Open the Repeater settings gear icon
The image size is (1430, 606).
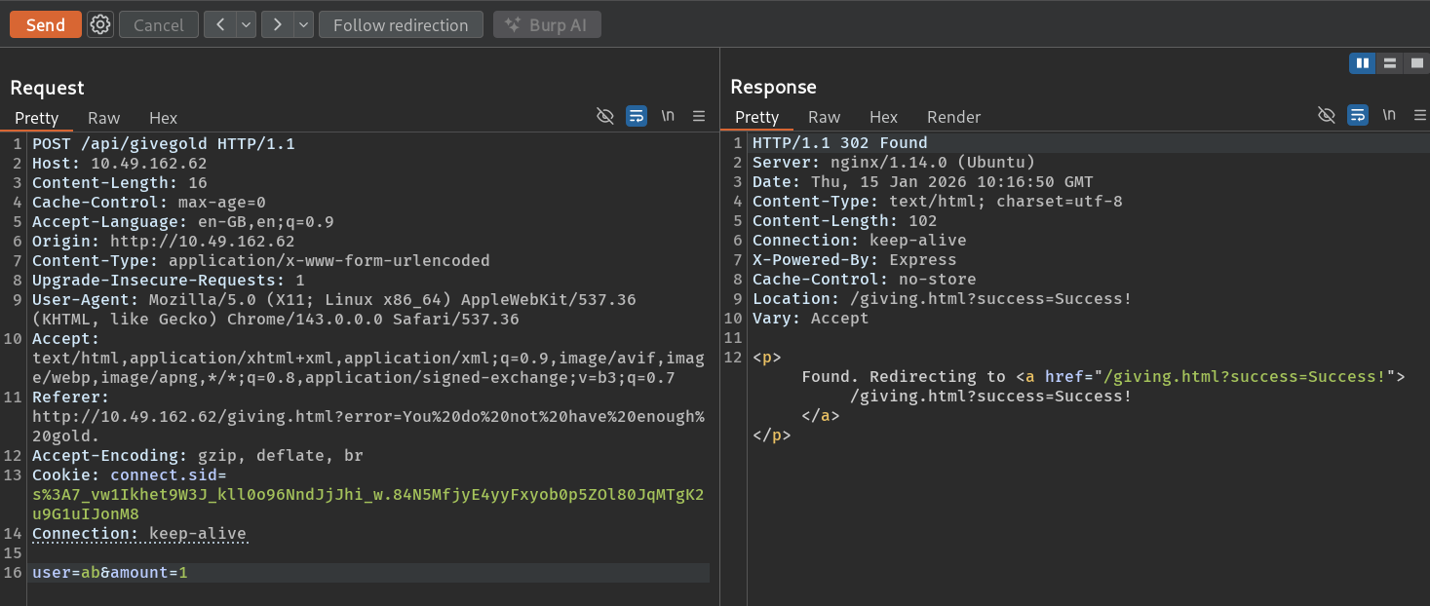click(100, 24)
